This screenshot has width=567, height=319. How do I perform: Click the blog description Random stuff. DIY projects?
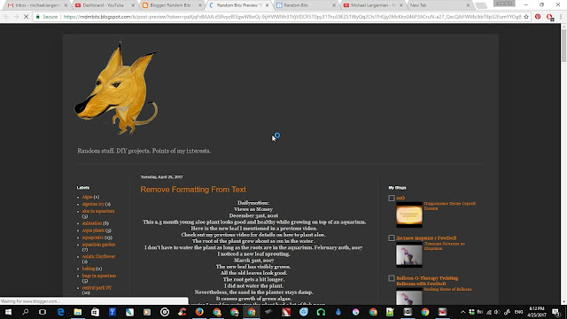(x=144, y=151)
